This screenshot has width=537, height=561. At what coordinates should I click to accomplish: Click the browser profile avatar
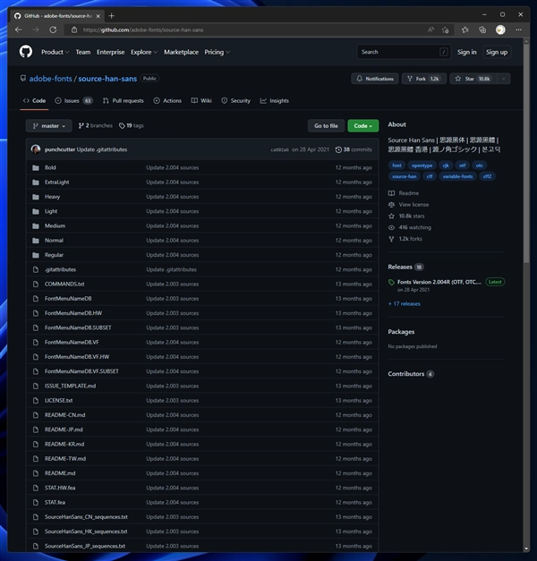500,30
